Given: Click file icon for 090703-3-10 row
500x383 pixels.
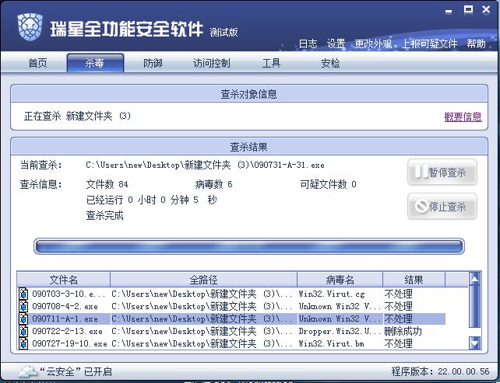Looking at the screenshot, I should click(23, 294).
